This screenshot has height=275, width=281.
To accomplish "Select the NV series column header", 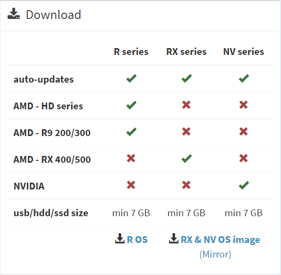I will (244, 52).
